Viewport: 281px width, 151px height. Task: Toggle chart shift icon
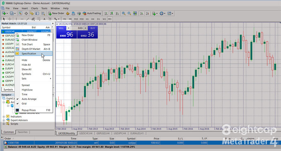click(x=147, y=13)
